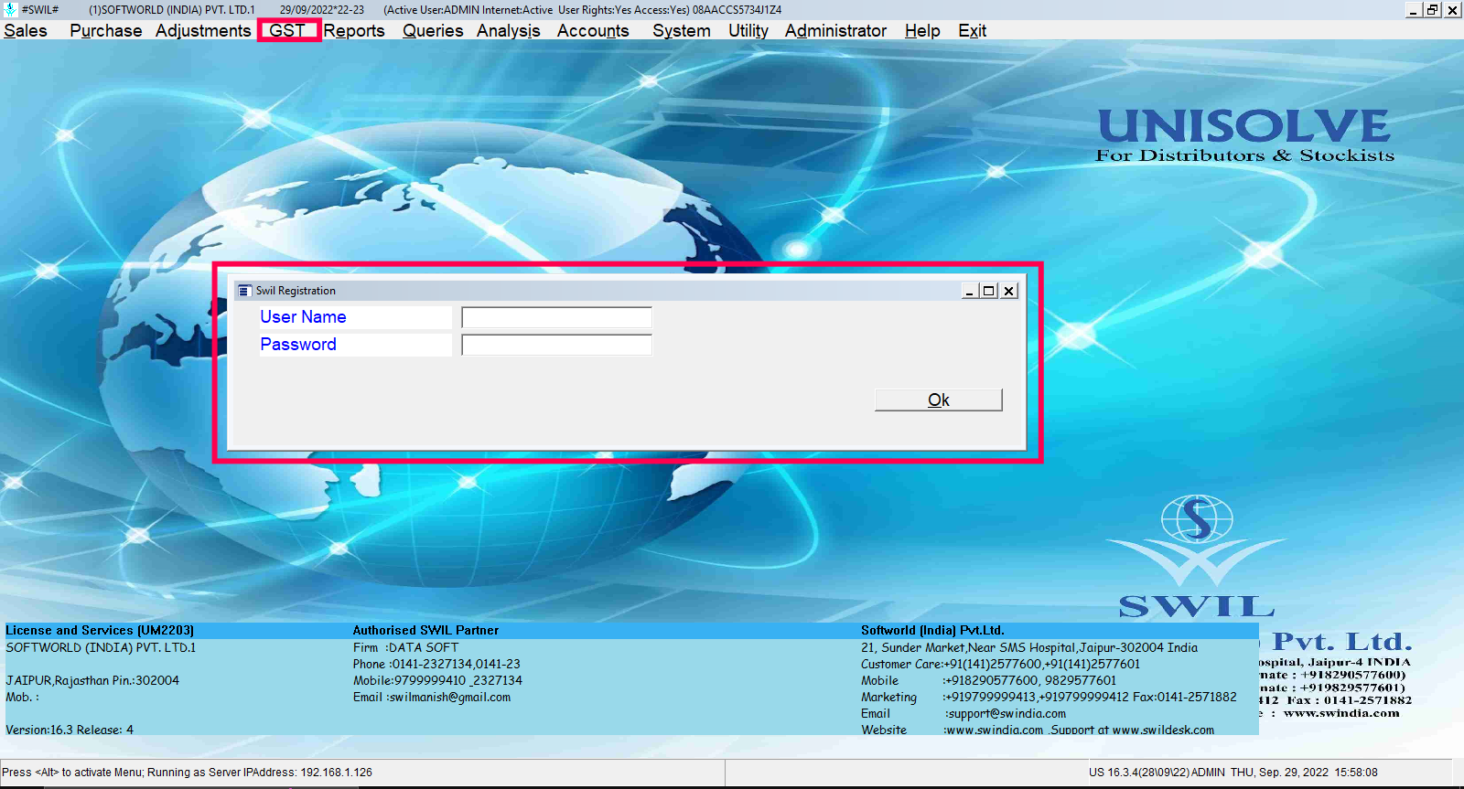Open the Accounts menu
The height and width of the screenshot is (789, 1464).
(x=593, y=30)
